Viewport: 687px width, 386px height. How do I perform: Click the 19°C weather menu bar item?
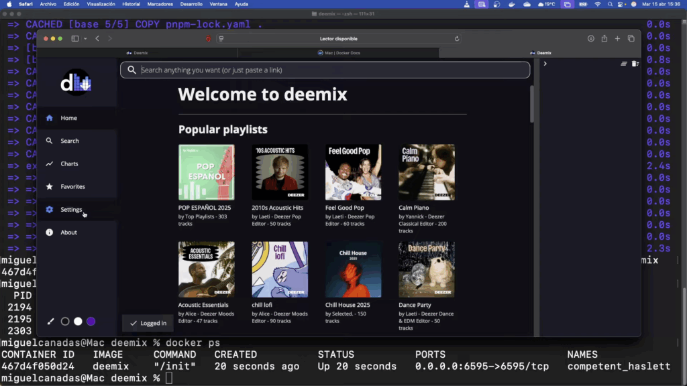(x=546, y=4)
